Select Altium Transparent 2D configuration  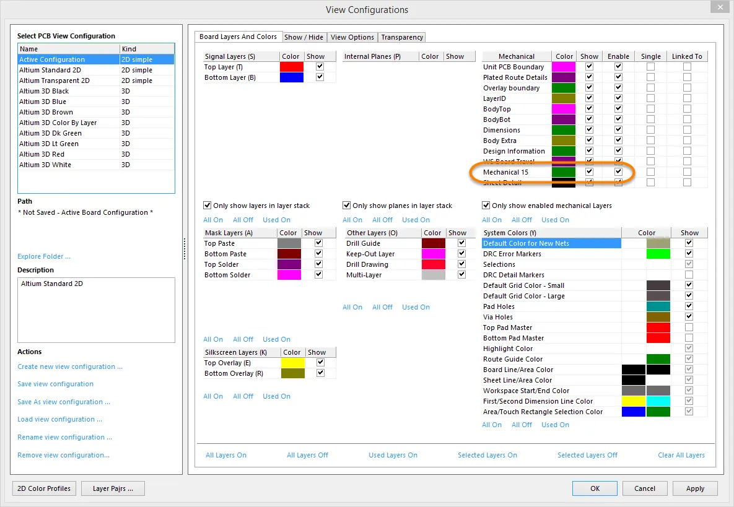96,80
